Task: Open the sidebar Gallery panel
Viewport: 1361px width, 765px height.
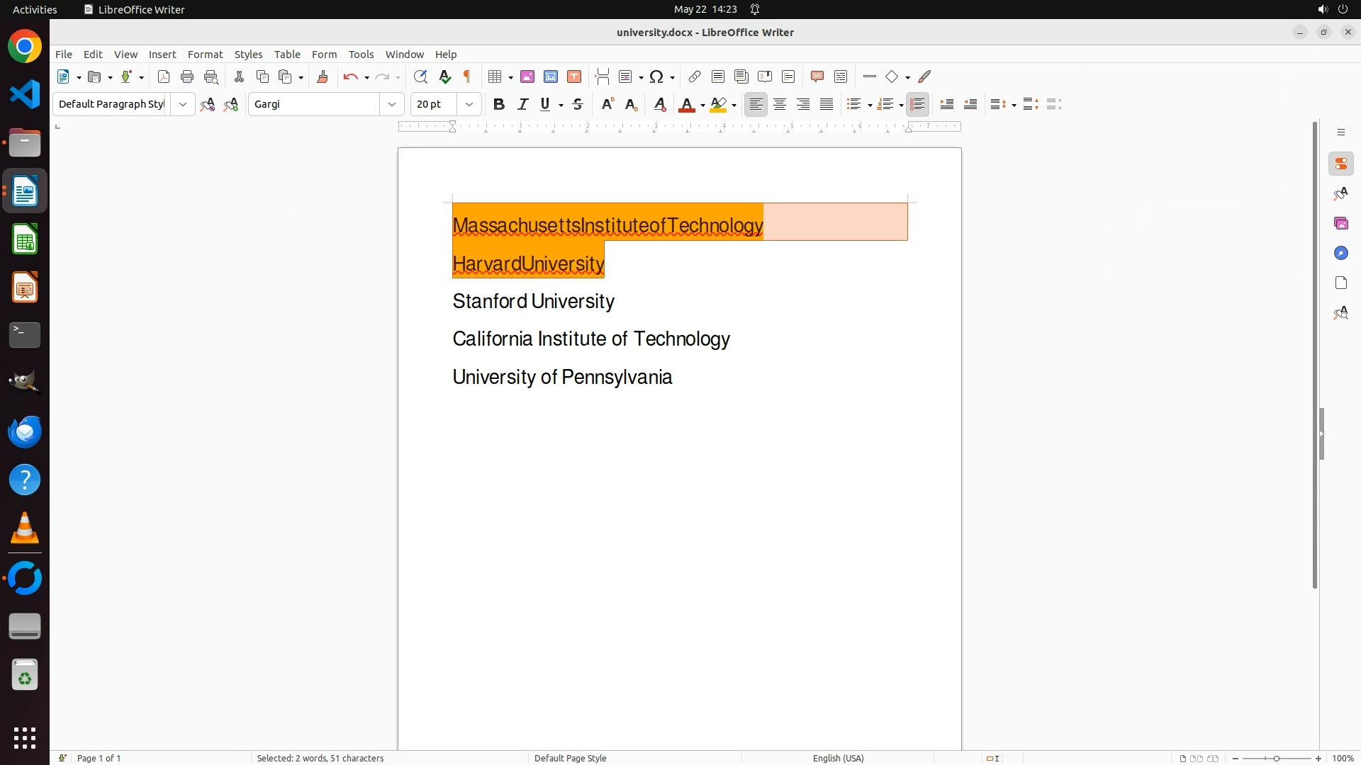Action: [1340, 224]
